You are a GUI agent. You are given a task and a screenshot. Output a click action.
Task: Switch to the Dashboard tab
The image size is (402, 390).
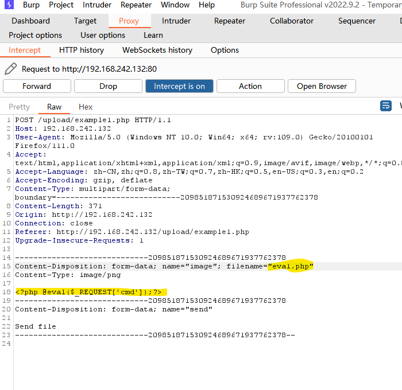click(x=31, y=21)
